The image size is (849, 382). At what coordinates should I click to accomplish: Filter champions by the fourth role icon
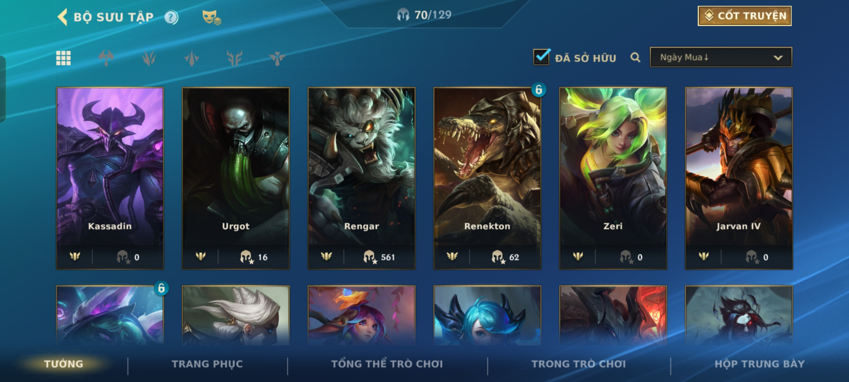click(235, 58)
